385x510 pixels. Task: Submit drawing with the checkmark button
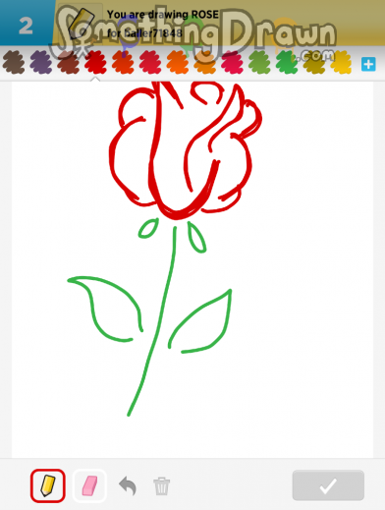(x=328, y=485)
